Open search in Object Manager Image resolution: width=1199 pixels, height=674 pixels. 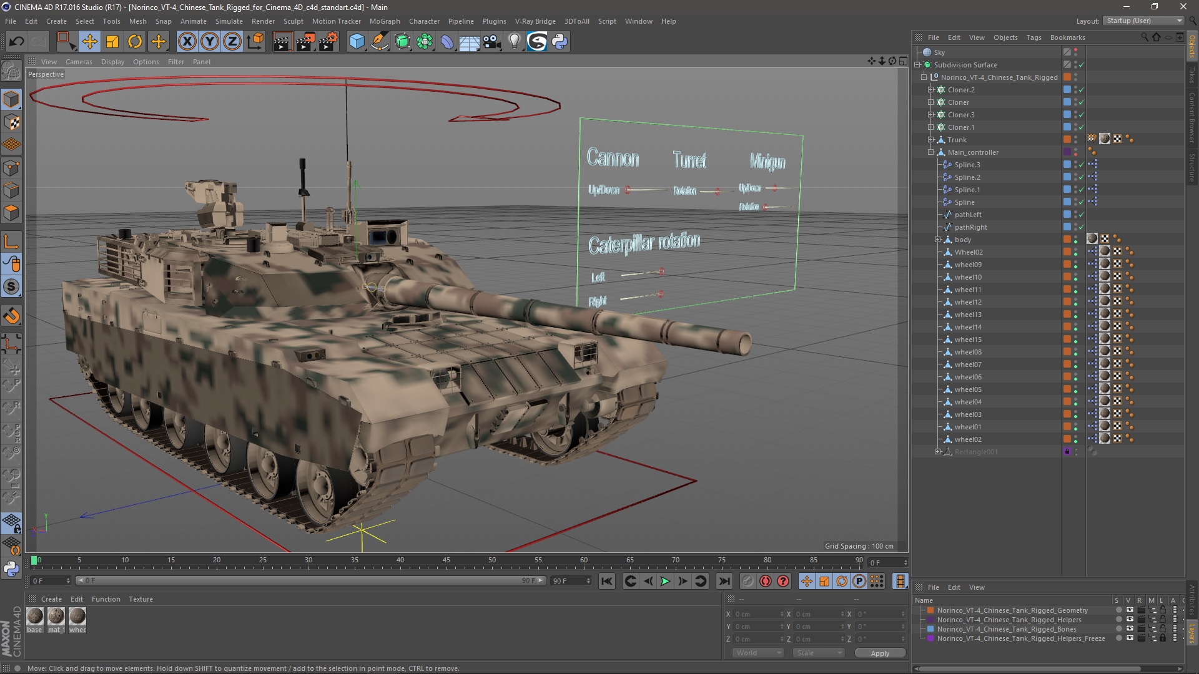[x=1144, y=37]
